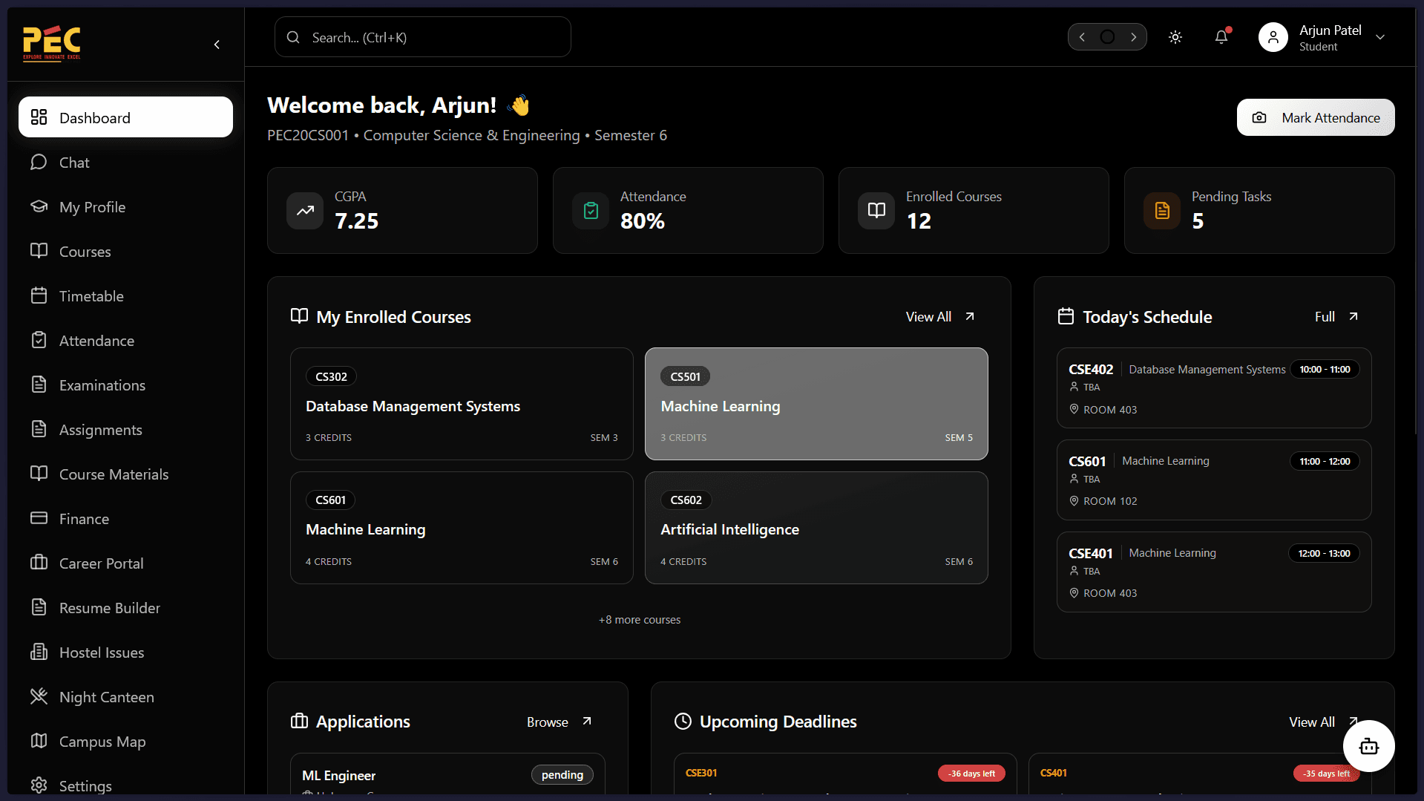The image size is (1424, 801).
Task: Open the Settings menu item
Action: [85, 785]
